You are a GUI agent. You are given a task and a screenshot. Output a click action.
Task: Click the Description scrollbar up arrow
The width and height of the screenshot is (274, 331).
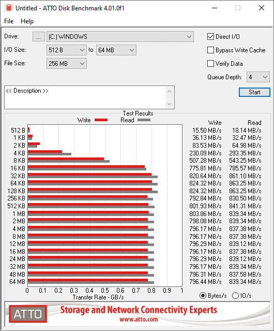(x=170, y=91)
